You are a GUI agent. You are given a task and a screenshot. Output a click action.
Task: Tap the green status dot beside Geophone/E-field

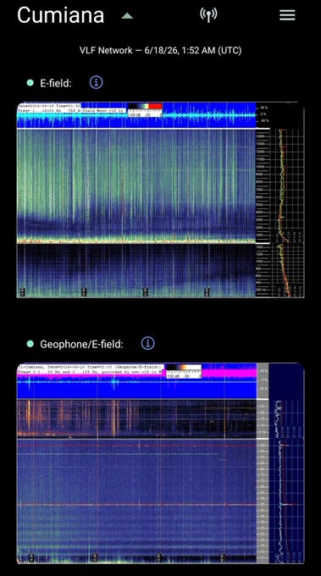click(x=30, y=344)
